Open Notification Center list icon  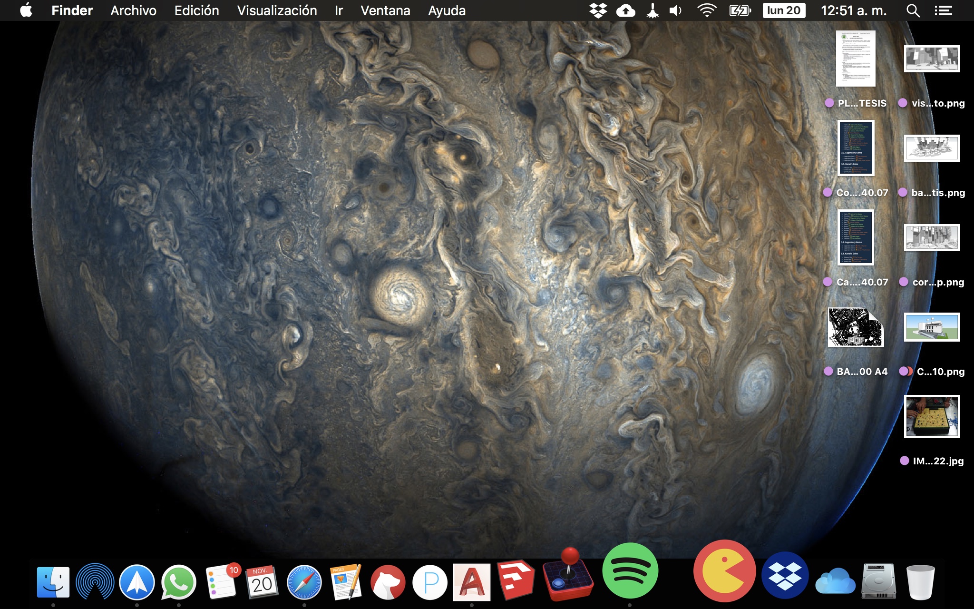(x=943, y=10)
